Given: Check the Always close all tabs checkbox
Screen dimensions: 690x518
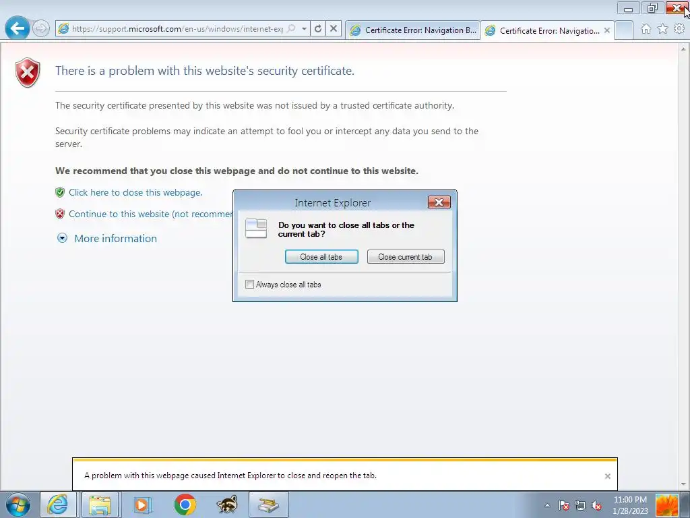Looking at the screenshot, I should pos(249,285).
